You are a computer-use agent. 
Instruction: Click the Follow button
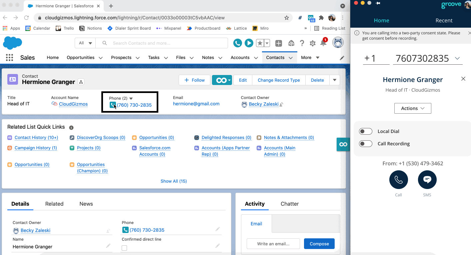tap(194, 80)
